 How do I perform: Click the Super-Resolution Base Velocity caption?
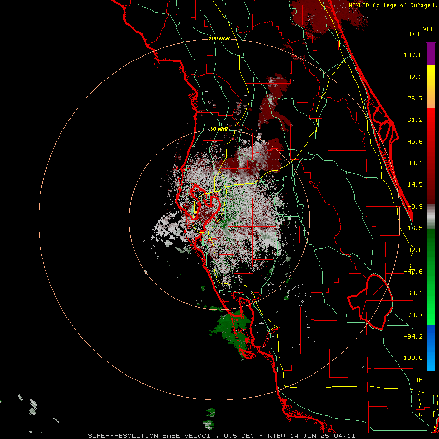pyautogui.click(x=221, y=436)
